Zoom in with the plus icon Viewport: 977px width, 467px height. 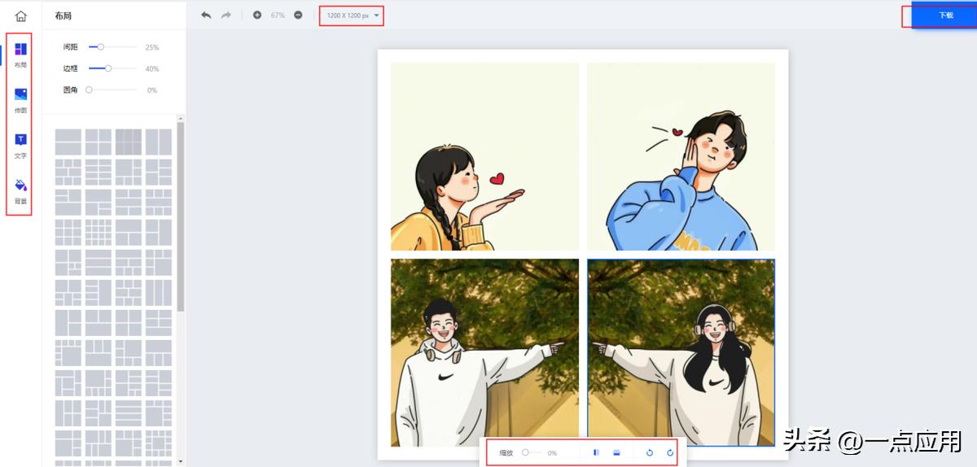(257, 15)
